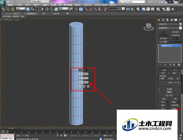Open the named selection sets dropdown
The image size is (183, 140).
(x=116, y=9)
